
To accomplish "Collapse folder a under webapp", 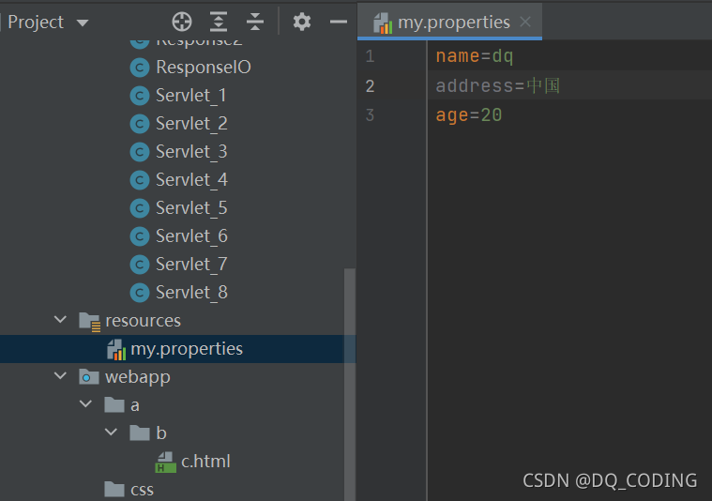I will [85, 404].
